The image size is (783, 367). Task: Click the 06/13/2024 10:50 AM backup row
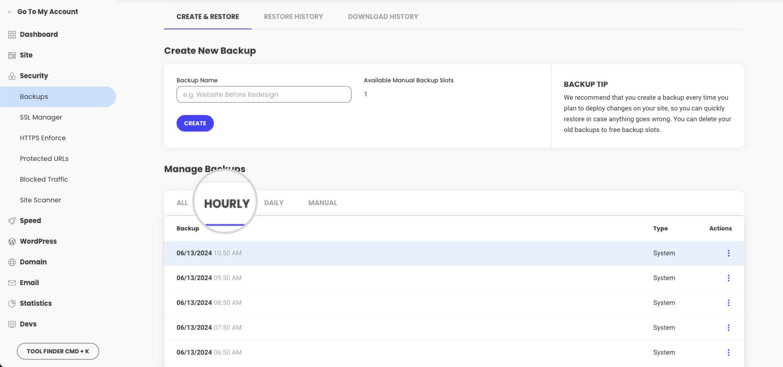[x=454, y=253]
